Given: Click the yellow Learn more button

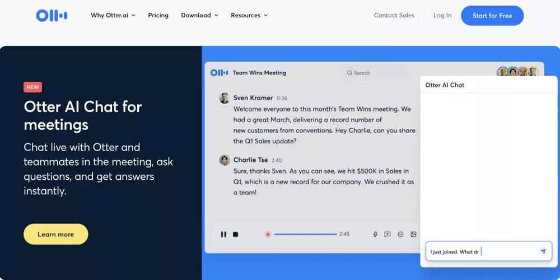Looking at the screenshot, I should (55, 234).
